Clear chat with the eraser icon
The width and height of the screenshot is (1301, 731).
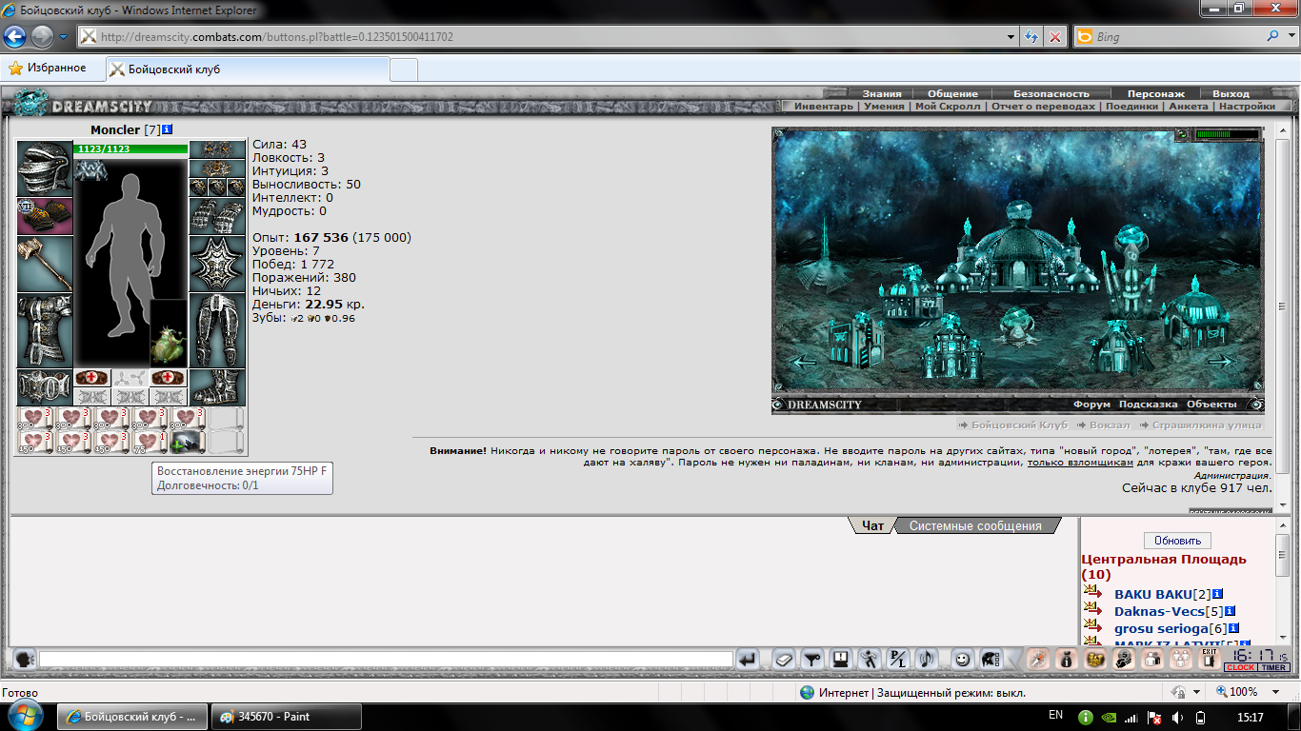(x=783, y=659)
